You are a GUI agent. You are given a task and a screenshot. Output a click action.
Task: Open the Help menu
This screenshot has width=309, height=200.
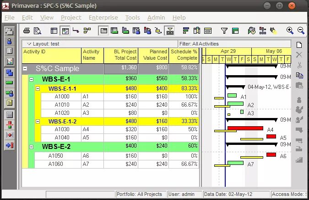point(179,18)
